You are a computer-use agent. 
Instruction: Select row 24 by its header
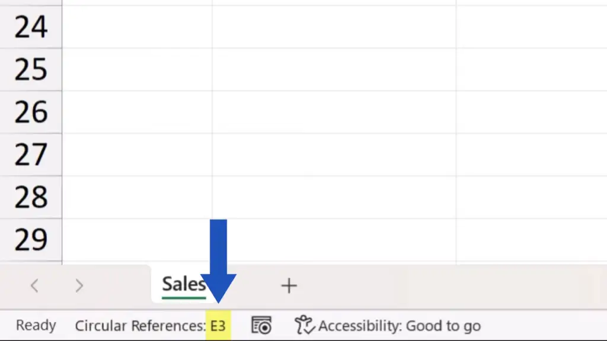31,27
